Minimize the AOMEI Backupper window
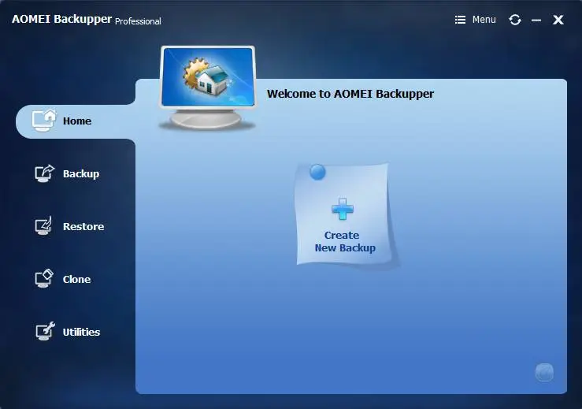This screenshot has height=409, width=582. 536,20
